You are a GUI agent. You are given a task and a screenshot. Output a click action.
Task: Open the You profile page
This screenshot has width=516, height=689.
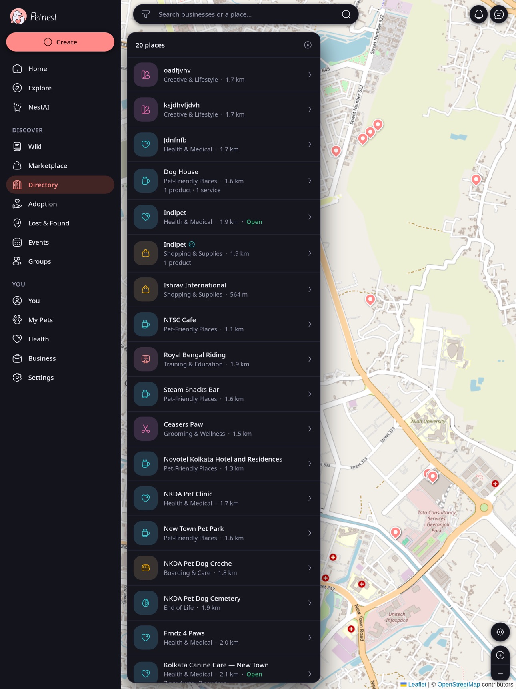pyautogui.click(x=60, y=301)
